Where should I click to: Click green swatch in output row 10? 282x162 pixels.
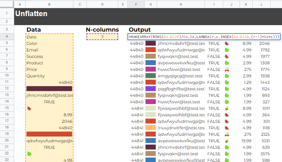pyautogui.click(x=150, y=76)
